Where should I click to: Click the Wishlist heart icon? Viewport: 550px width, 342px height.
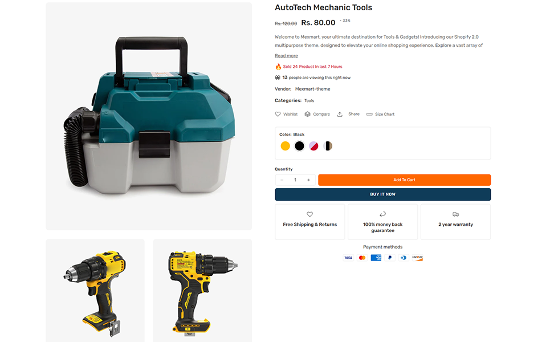point(278,114)
